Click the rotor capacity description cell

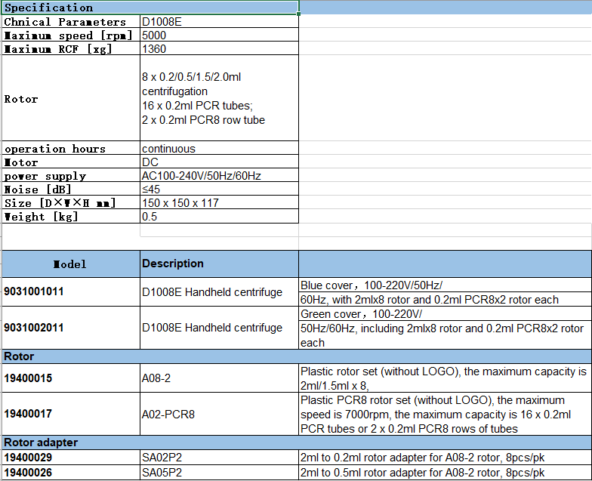click(x=219, y=99)
